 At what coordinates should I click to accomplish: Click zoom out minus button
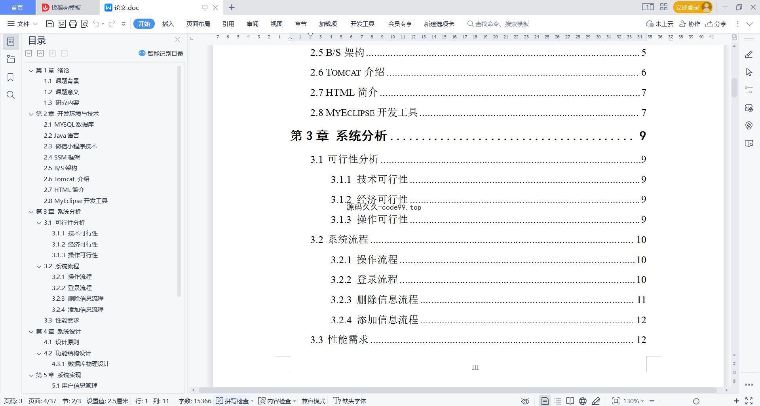point(652,401)
